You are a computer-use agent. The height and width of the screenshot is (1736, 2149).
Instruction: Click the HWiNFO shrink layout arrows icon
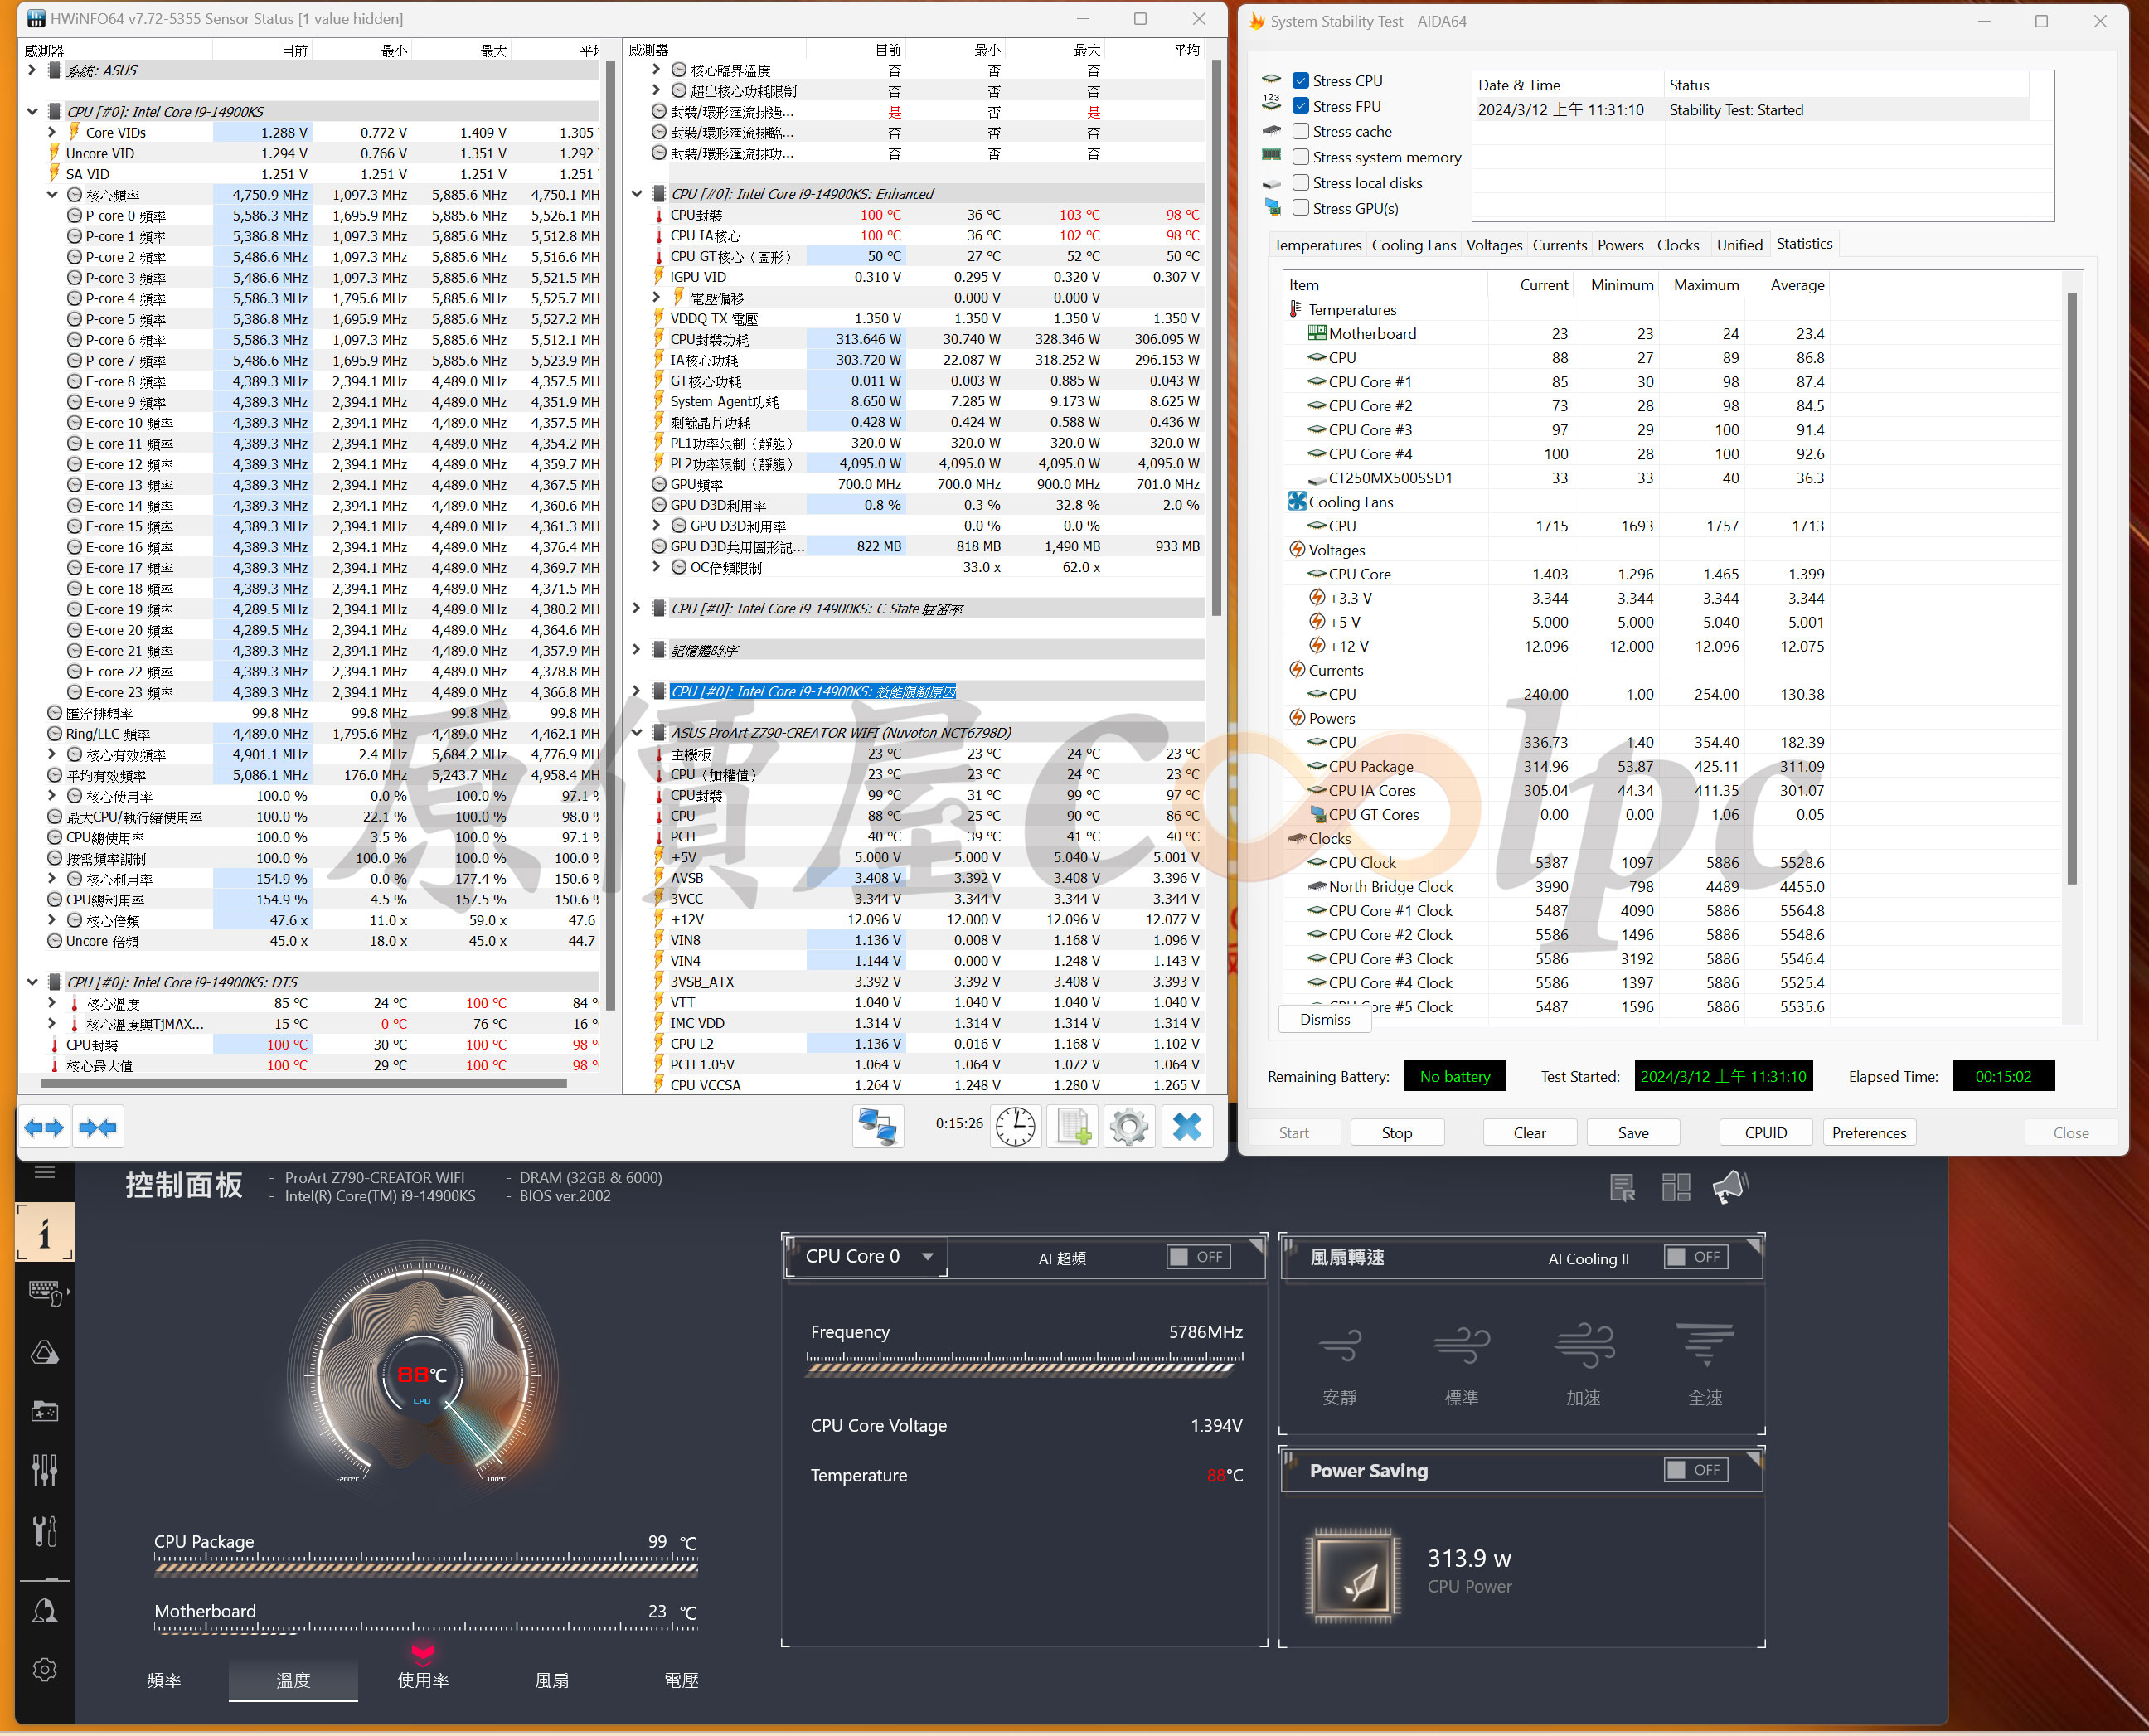pos(98,1127)
